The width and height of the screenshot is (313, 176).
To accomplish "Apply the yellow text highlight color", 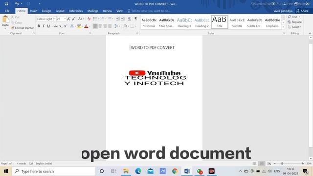I will pos(79,26).
